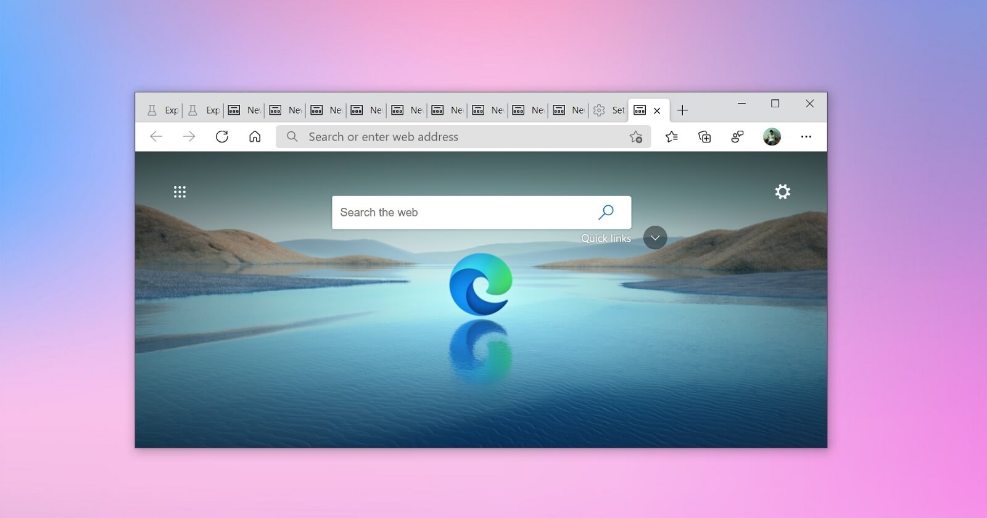The image size is (987, 518).
Task: Expand Quick links with chevron button
Action: pyautogui.click(x=655, y=237)
